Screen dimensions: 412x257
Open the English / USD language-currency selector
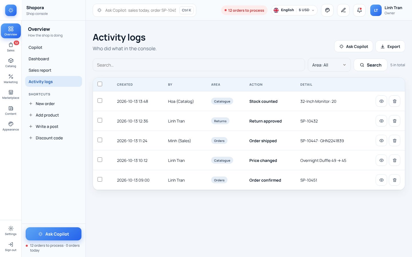point(294,10)
